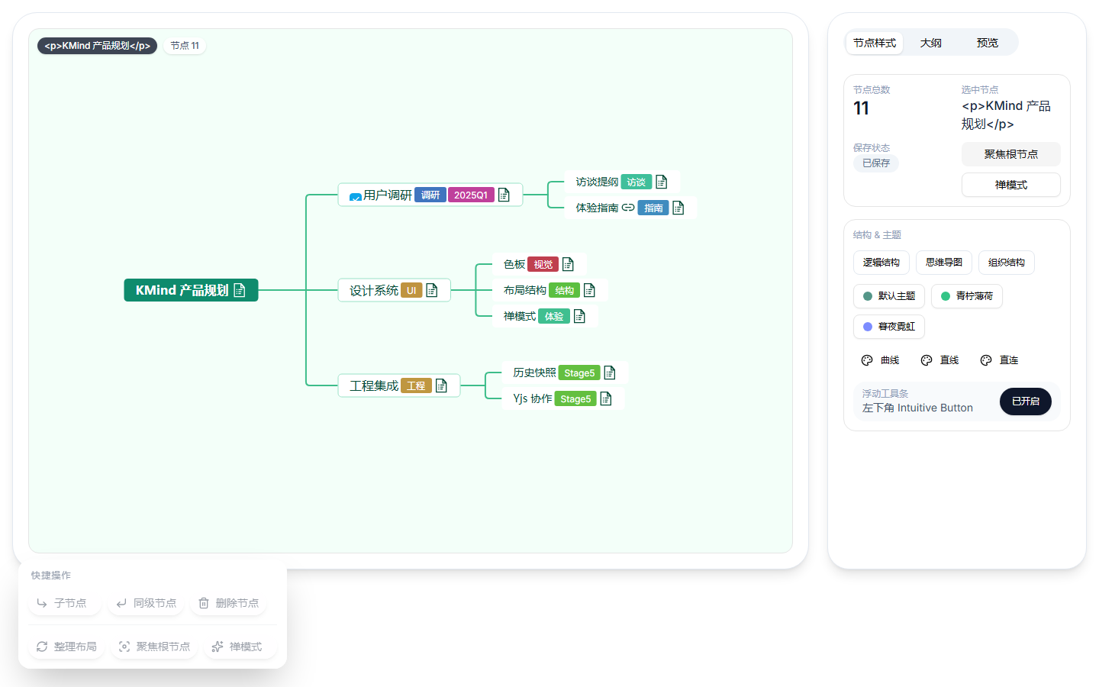
Task: Toggle the 已开启 floating toolbar switch
Action: 1026,402
